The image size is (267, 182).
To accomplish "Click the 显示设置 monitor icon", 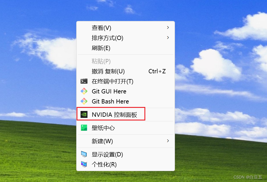I will coord(84,154).
